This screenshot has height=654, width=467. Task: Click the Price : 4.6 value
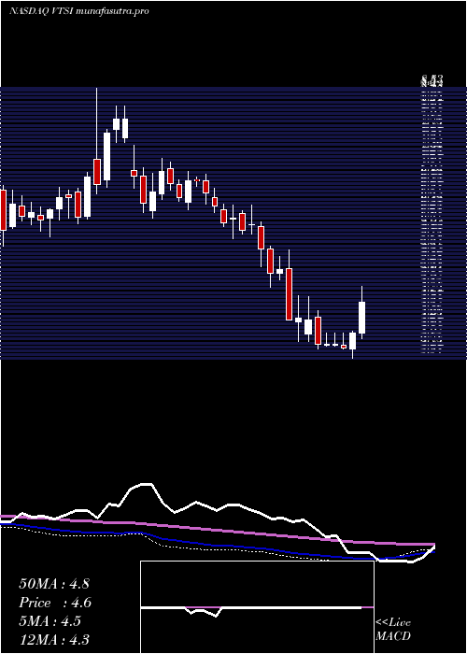55,603
